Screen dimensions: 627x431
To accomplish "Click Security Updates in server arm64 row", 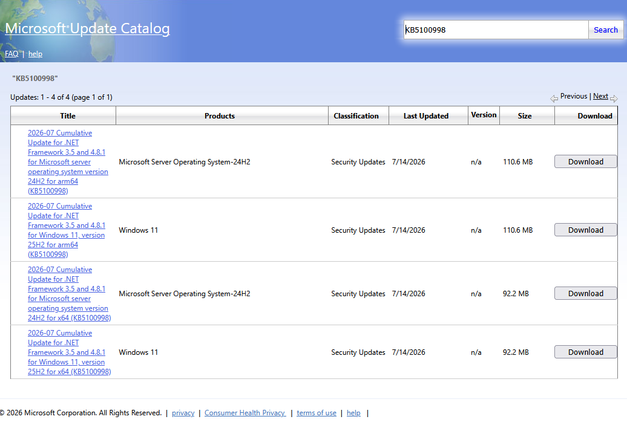I will point(358,162).
